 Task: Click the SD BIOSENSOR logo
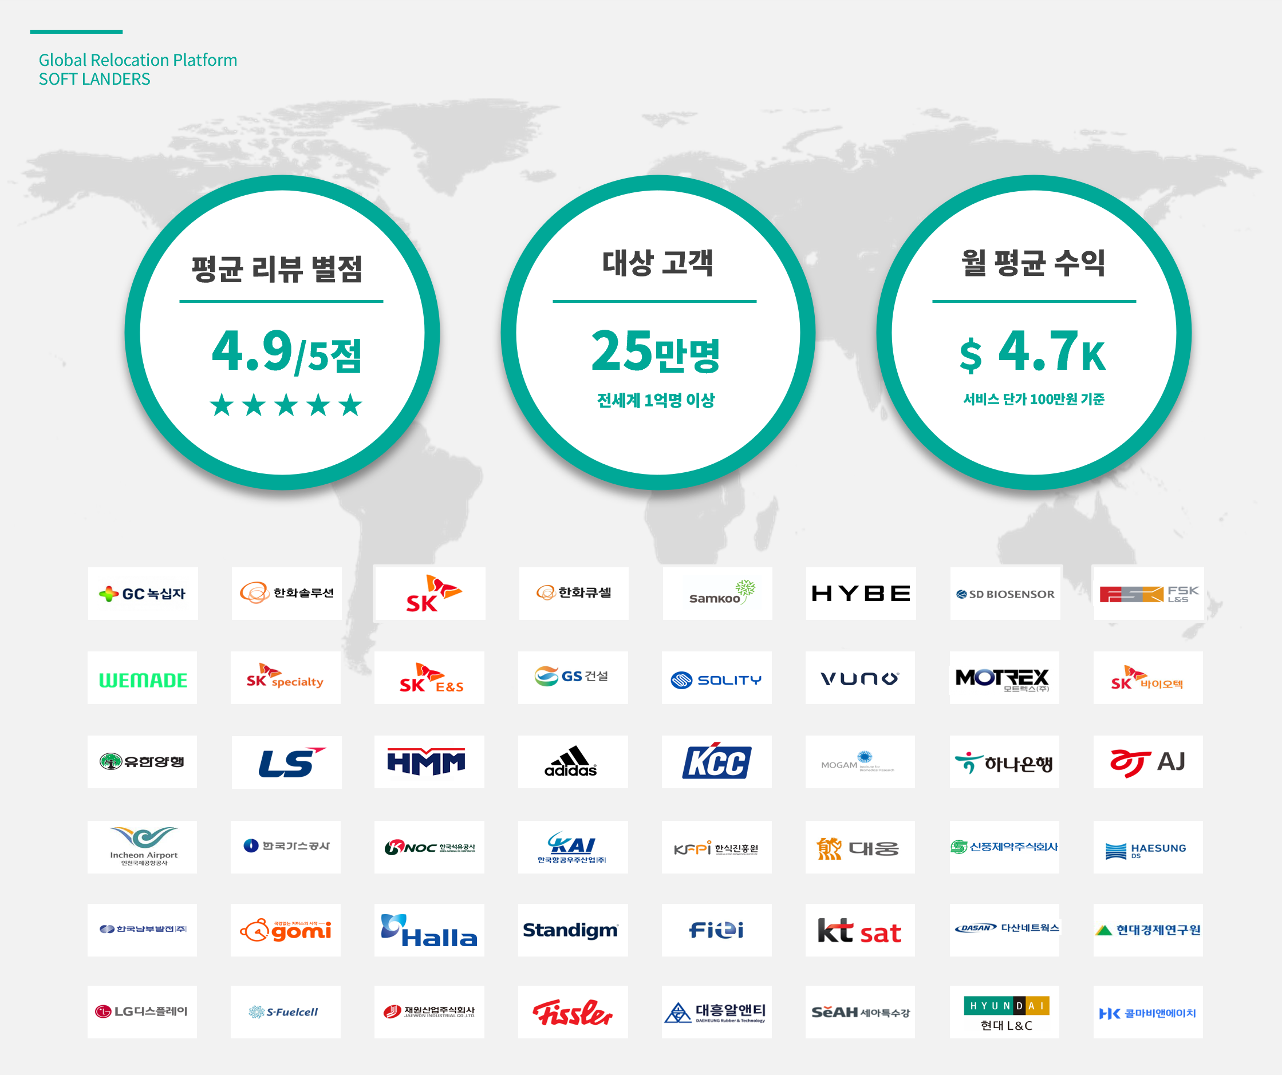[1005, 594]
